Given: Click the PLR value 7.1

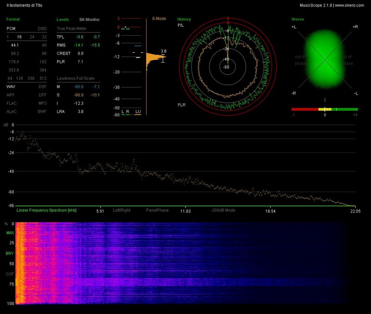Looking at the screenshot, I should 80,62.
